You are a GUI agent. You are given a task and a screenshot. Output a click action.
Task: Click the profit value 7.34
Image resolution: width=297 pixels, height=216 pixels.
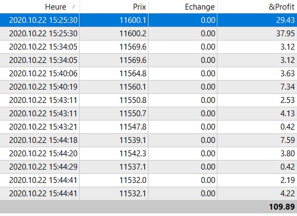[287, 87]
